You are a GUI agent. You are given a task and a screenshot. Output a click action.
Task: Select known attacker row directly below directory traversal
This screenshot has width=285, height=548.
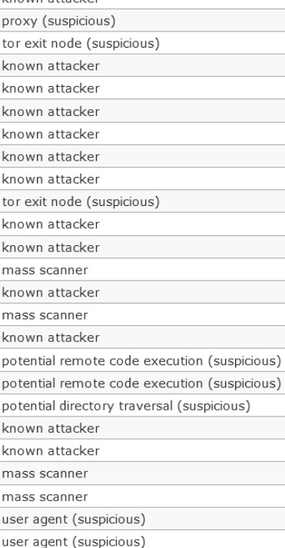[143, 428]
